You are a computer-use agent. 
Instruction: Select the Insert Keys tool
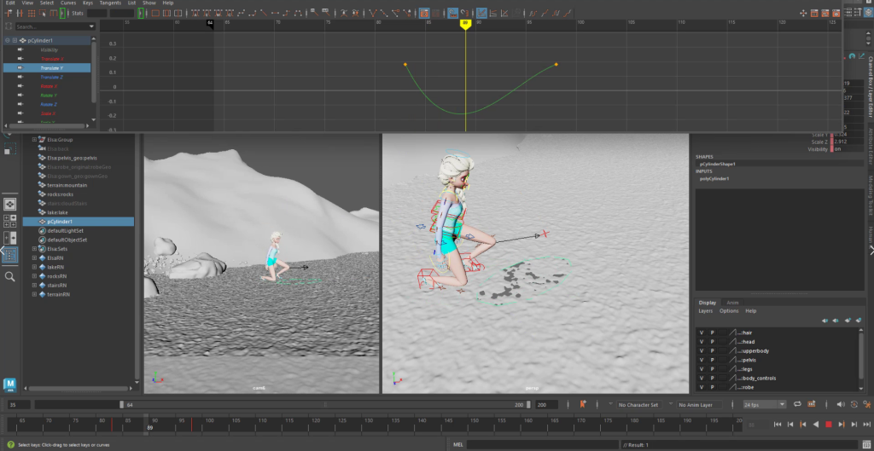click(x=20, y=13)
